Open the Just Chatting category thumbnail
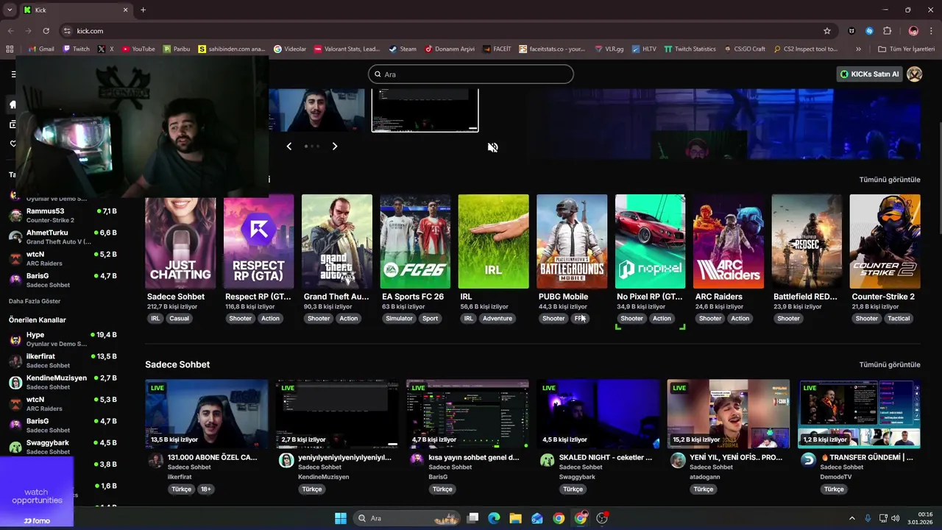The image size is (942, 530). (180, 241)
